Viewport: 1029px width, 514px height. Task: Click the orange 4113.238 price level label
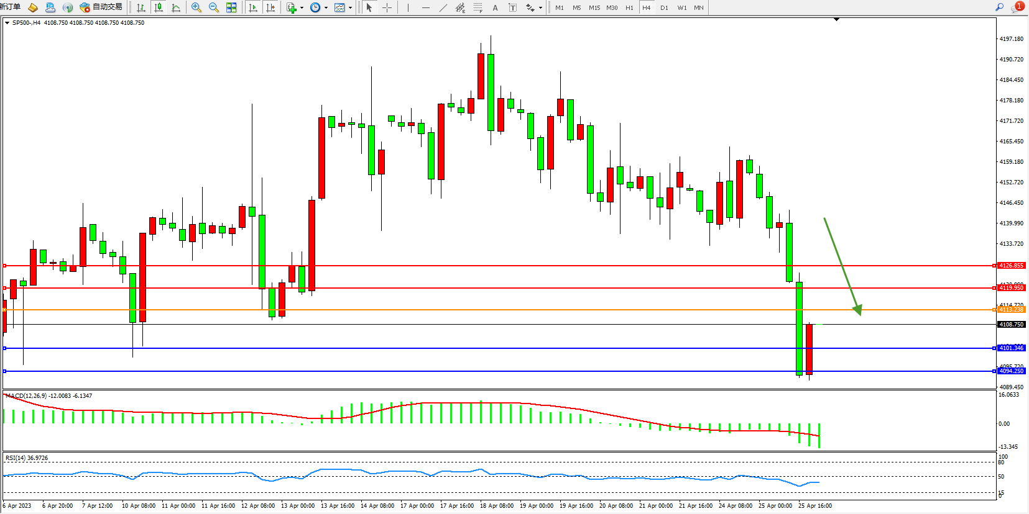click(1011, 310)
